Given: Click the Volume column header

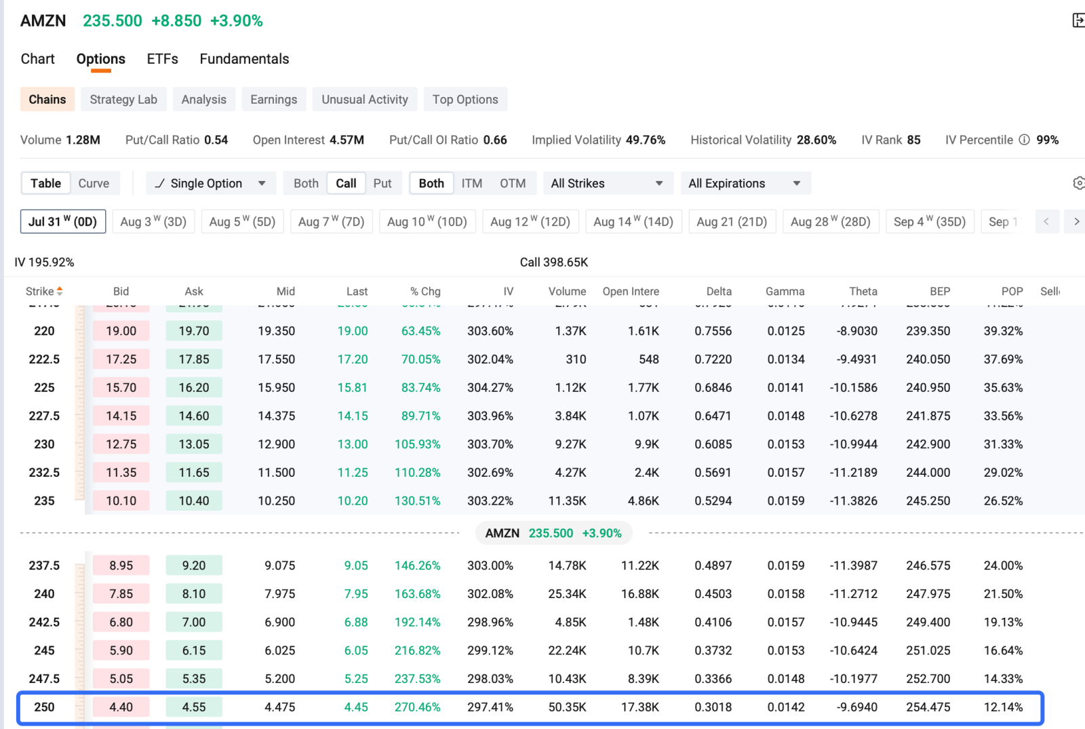Looking at the screenshot, I should [x=567, y=291].
